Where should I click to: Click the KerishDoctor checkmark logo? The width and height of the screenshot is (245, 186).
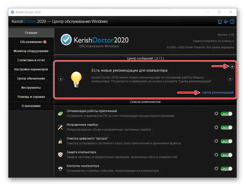pyautogui.click(x=66, y=40)
